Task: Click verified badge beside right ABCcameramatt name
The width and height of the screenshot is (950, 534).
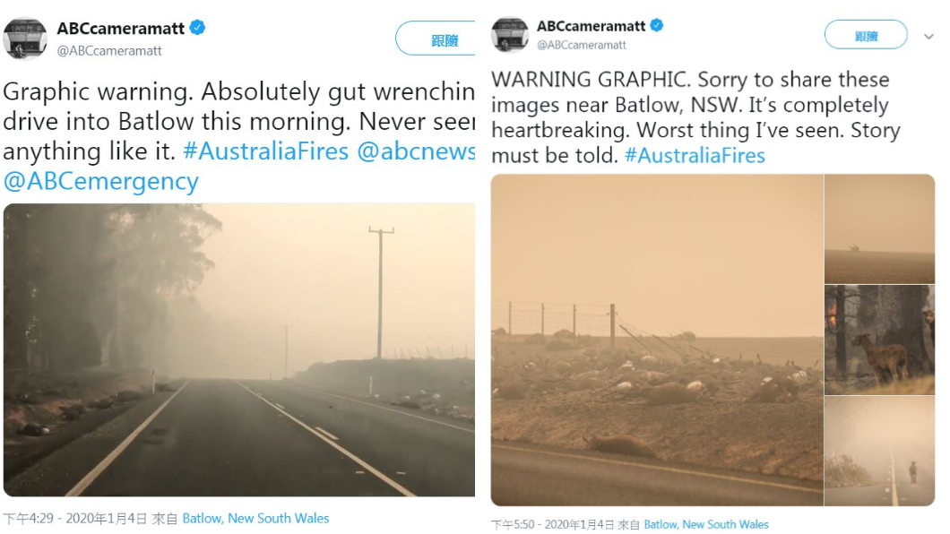Action: click(657, 25)
